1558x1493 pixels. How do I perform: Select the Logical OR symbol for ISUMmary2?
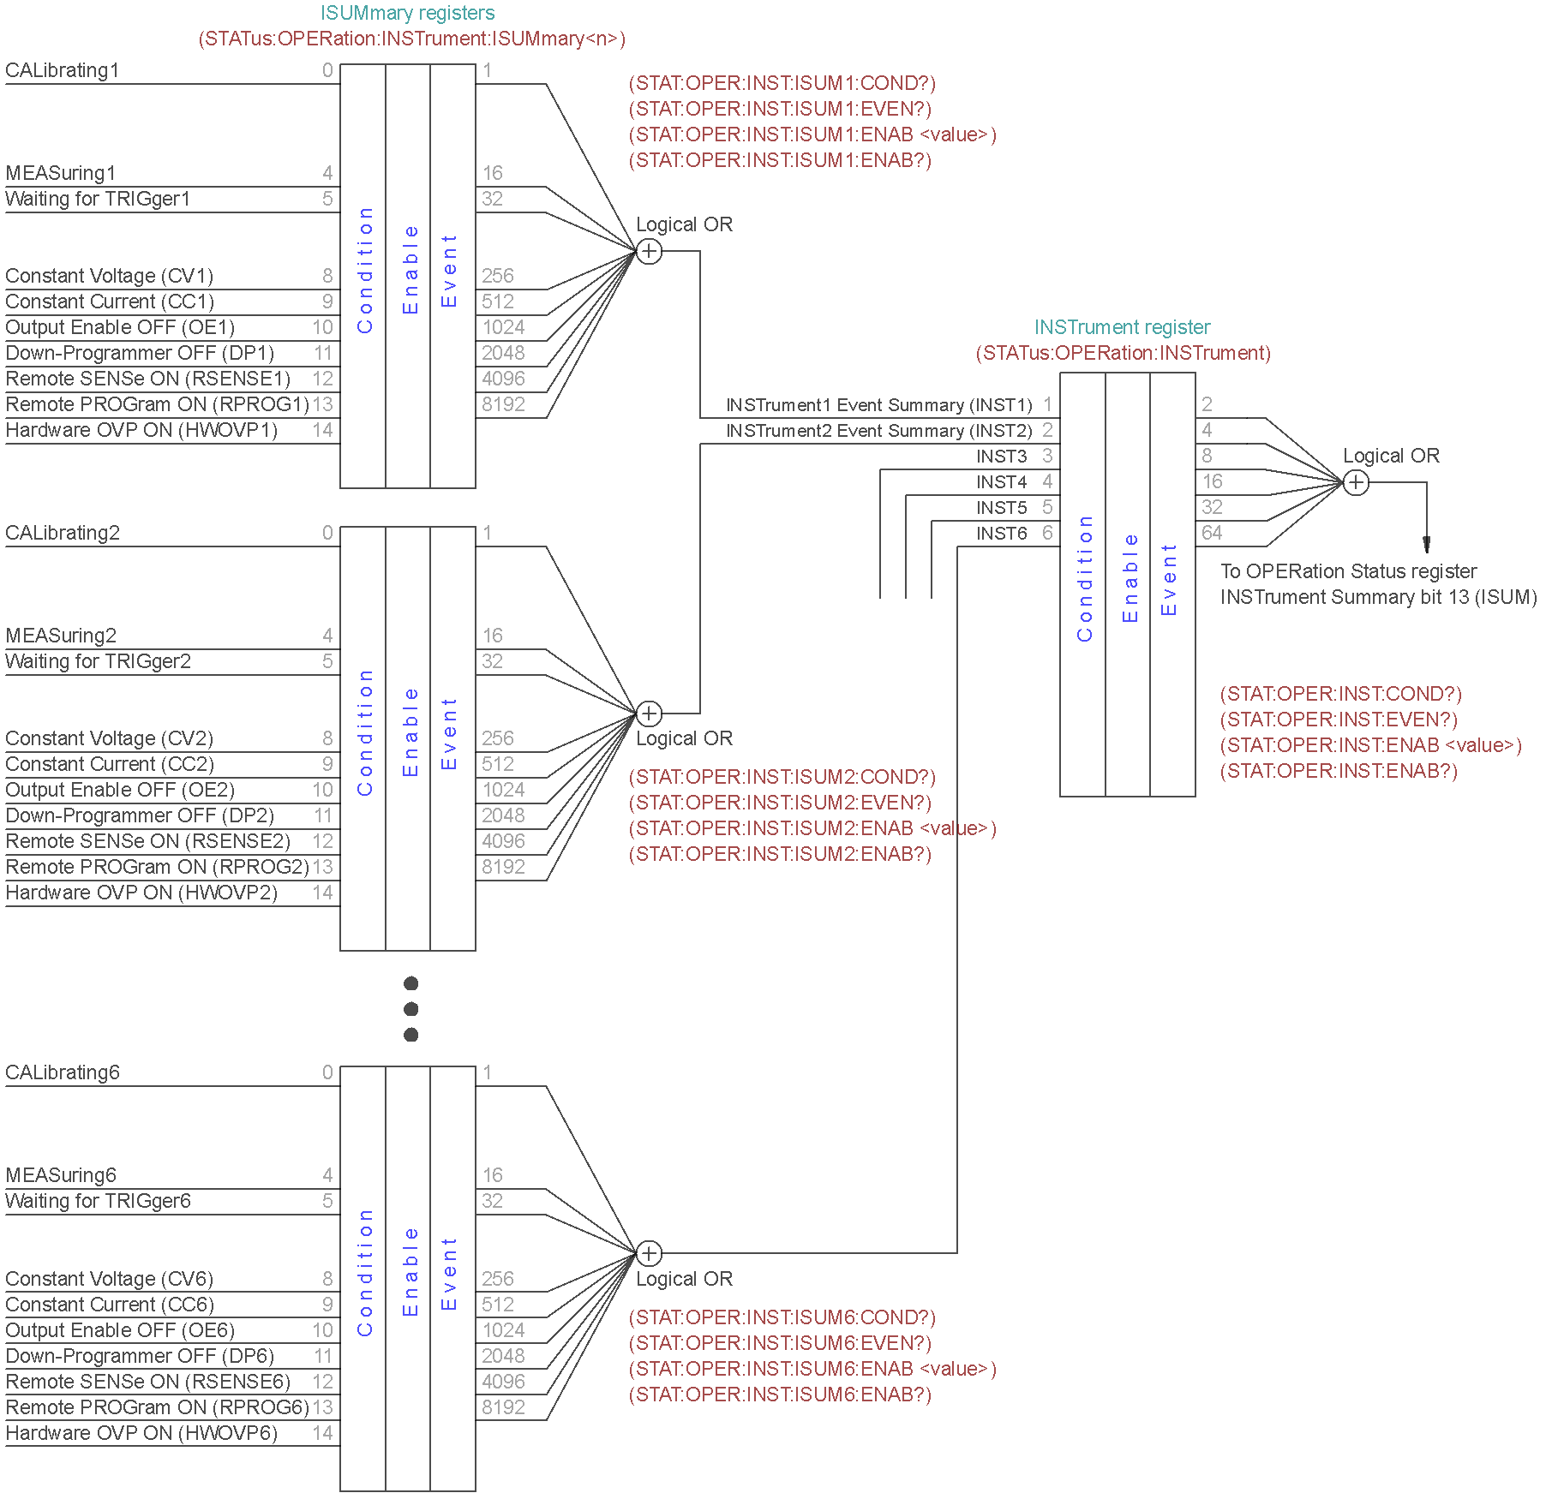click(x=649, y=713)
